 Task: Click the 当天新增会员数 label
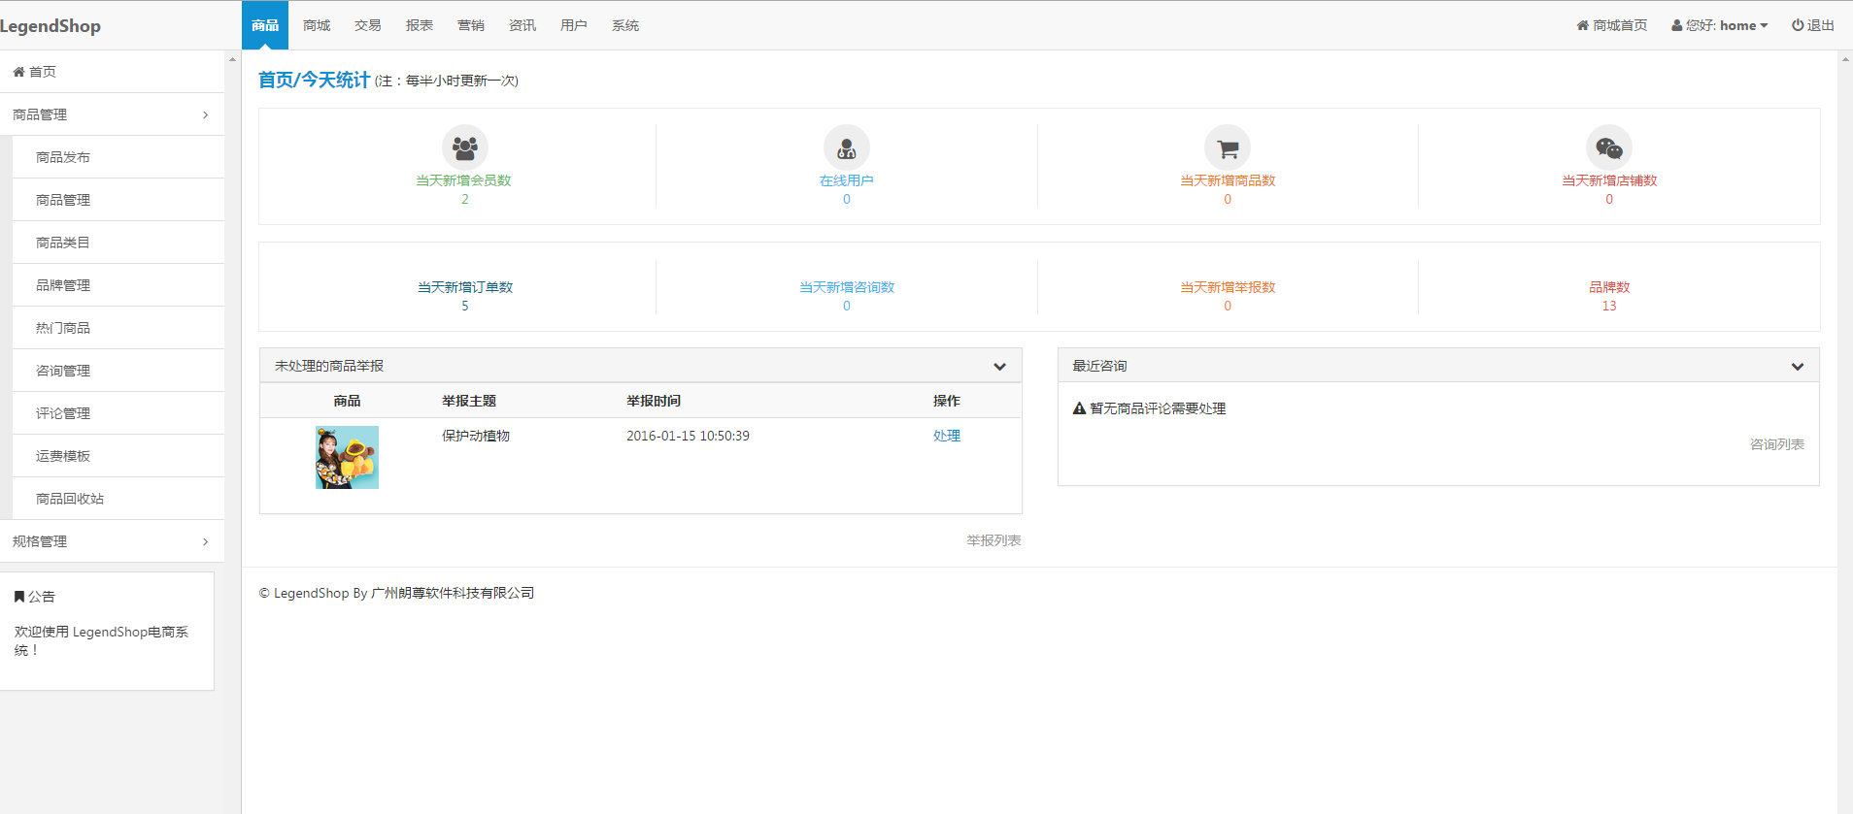pos(464,180)
